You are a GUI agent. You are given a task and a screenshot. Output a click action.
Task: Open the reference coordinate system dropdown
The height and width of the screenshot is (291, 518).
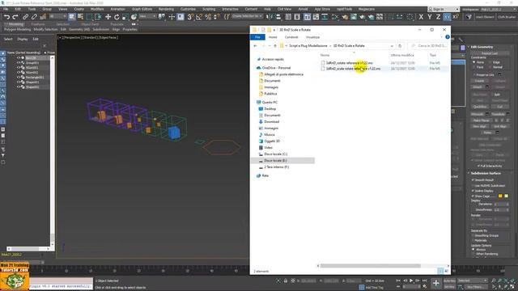147,16
